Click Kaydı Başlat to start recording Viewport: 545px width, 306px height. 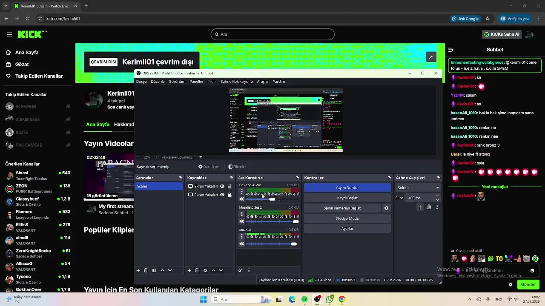pos(347,198)
